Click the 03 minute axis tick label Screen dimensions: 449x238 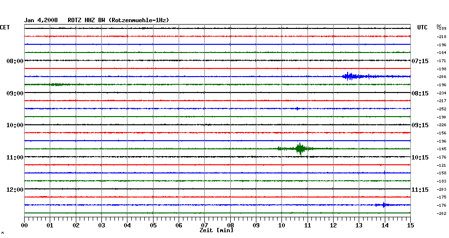point(102,225)
